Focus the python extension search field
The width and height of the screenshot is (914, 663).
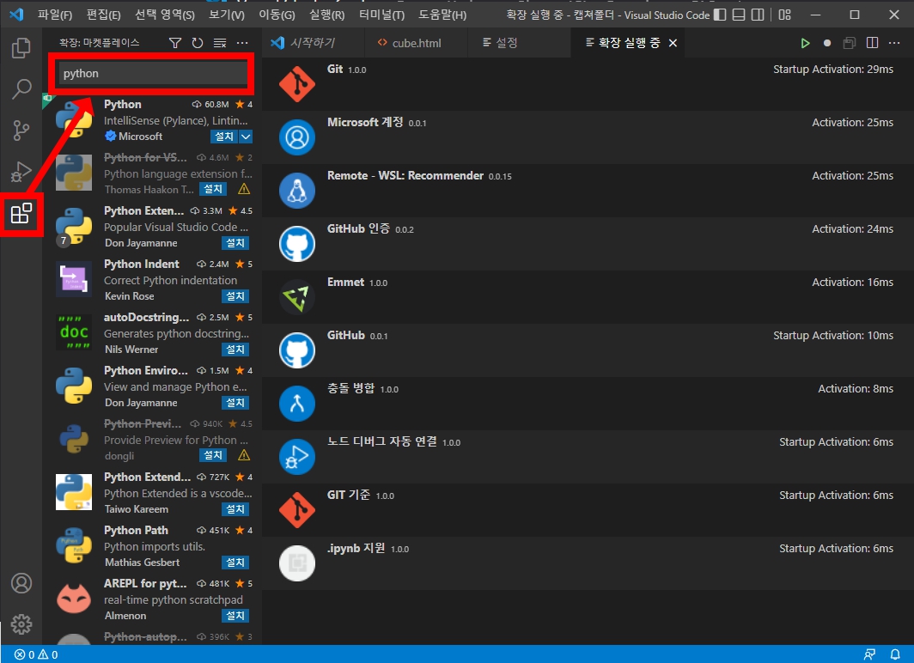tap(154, 73)
